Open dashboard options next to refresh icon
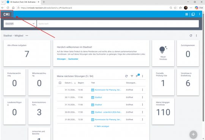205x140 pixels. pyautogui.click(x=196, y=36)
